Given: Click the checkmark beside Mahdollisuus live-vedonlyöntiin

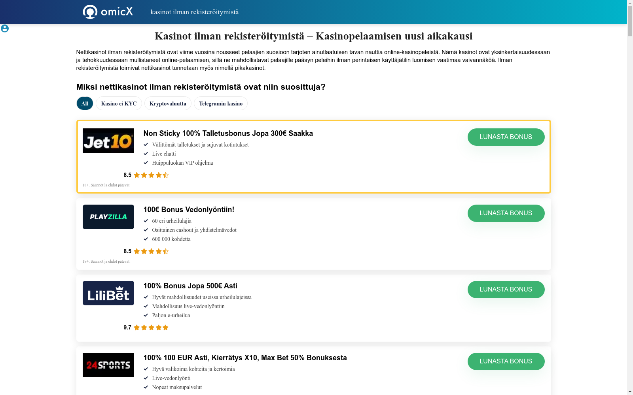Looking at the screenshot, I should pyautogui.click(x=146, y=306).
